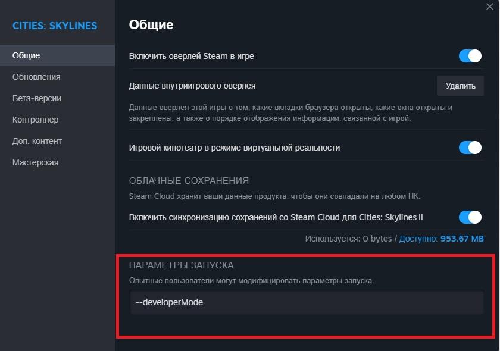
Task: Select the Мастерская sidebar item
Action: coord(35,162)
